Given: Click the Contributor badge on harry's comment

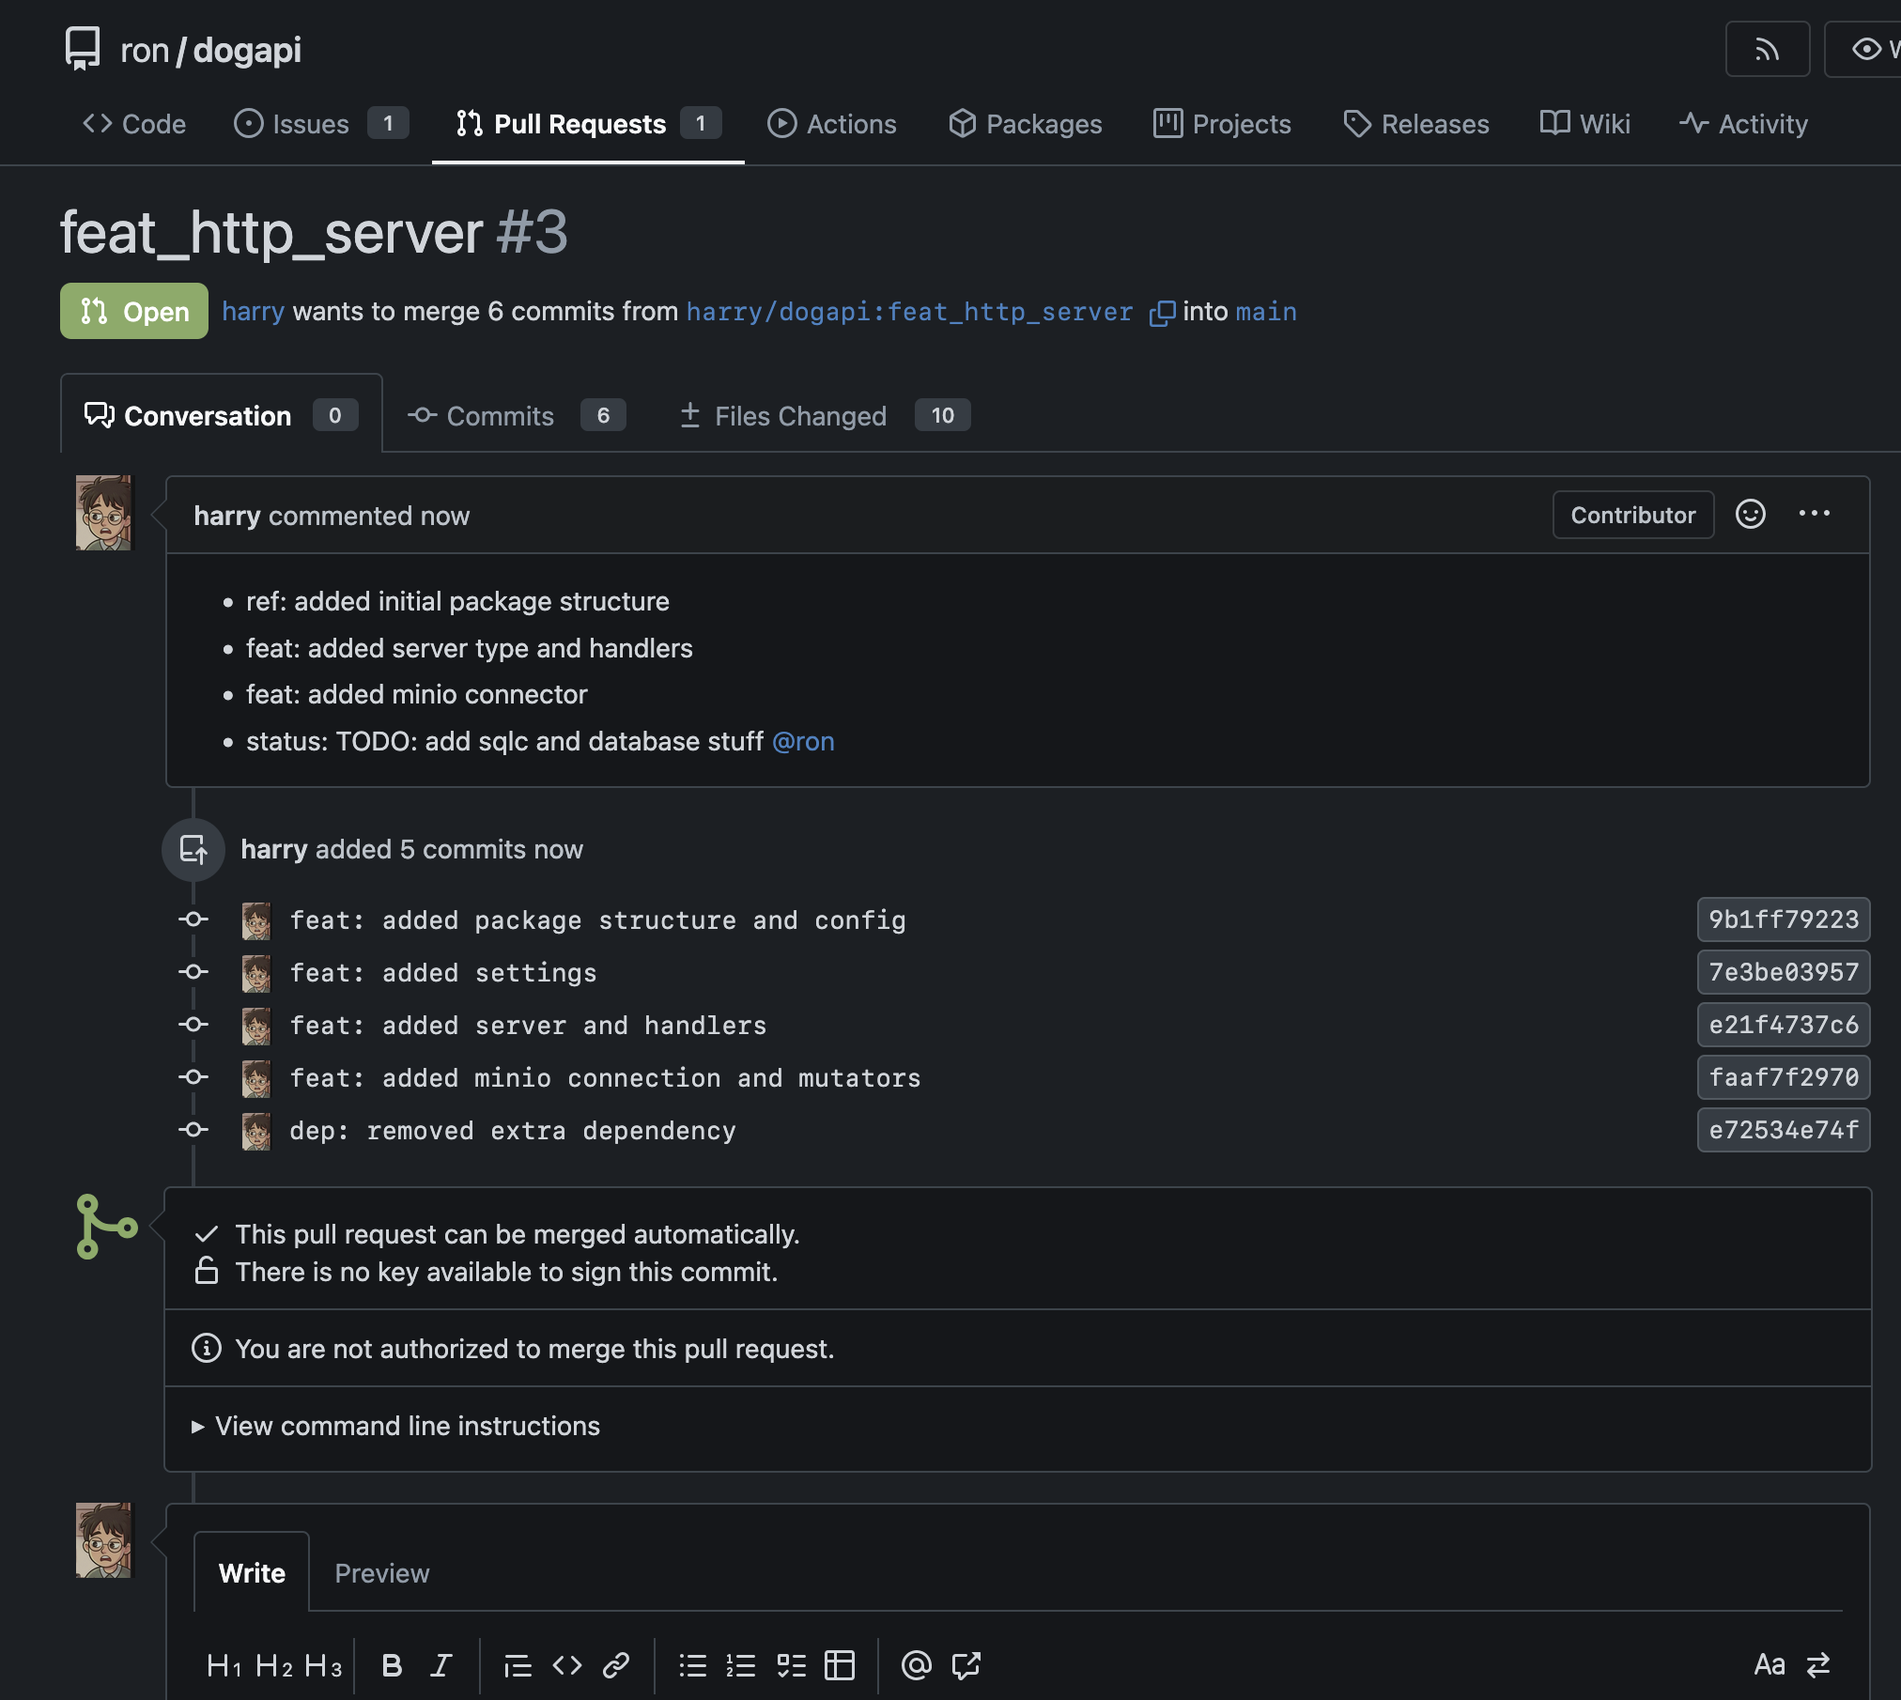Looking at the screenshot, I should 1633,515.
